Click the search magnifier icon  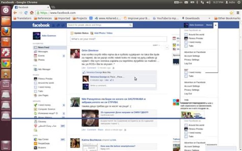(x=130, y=25)
